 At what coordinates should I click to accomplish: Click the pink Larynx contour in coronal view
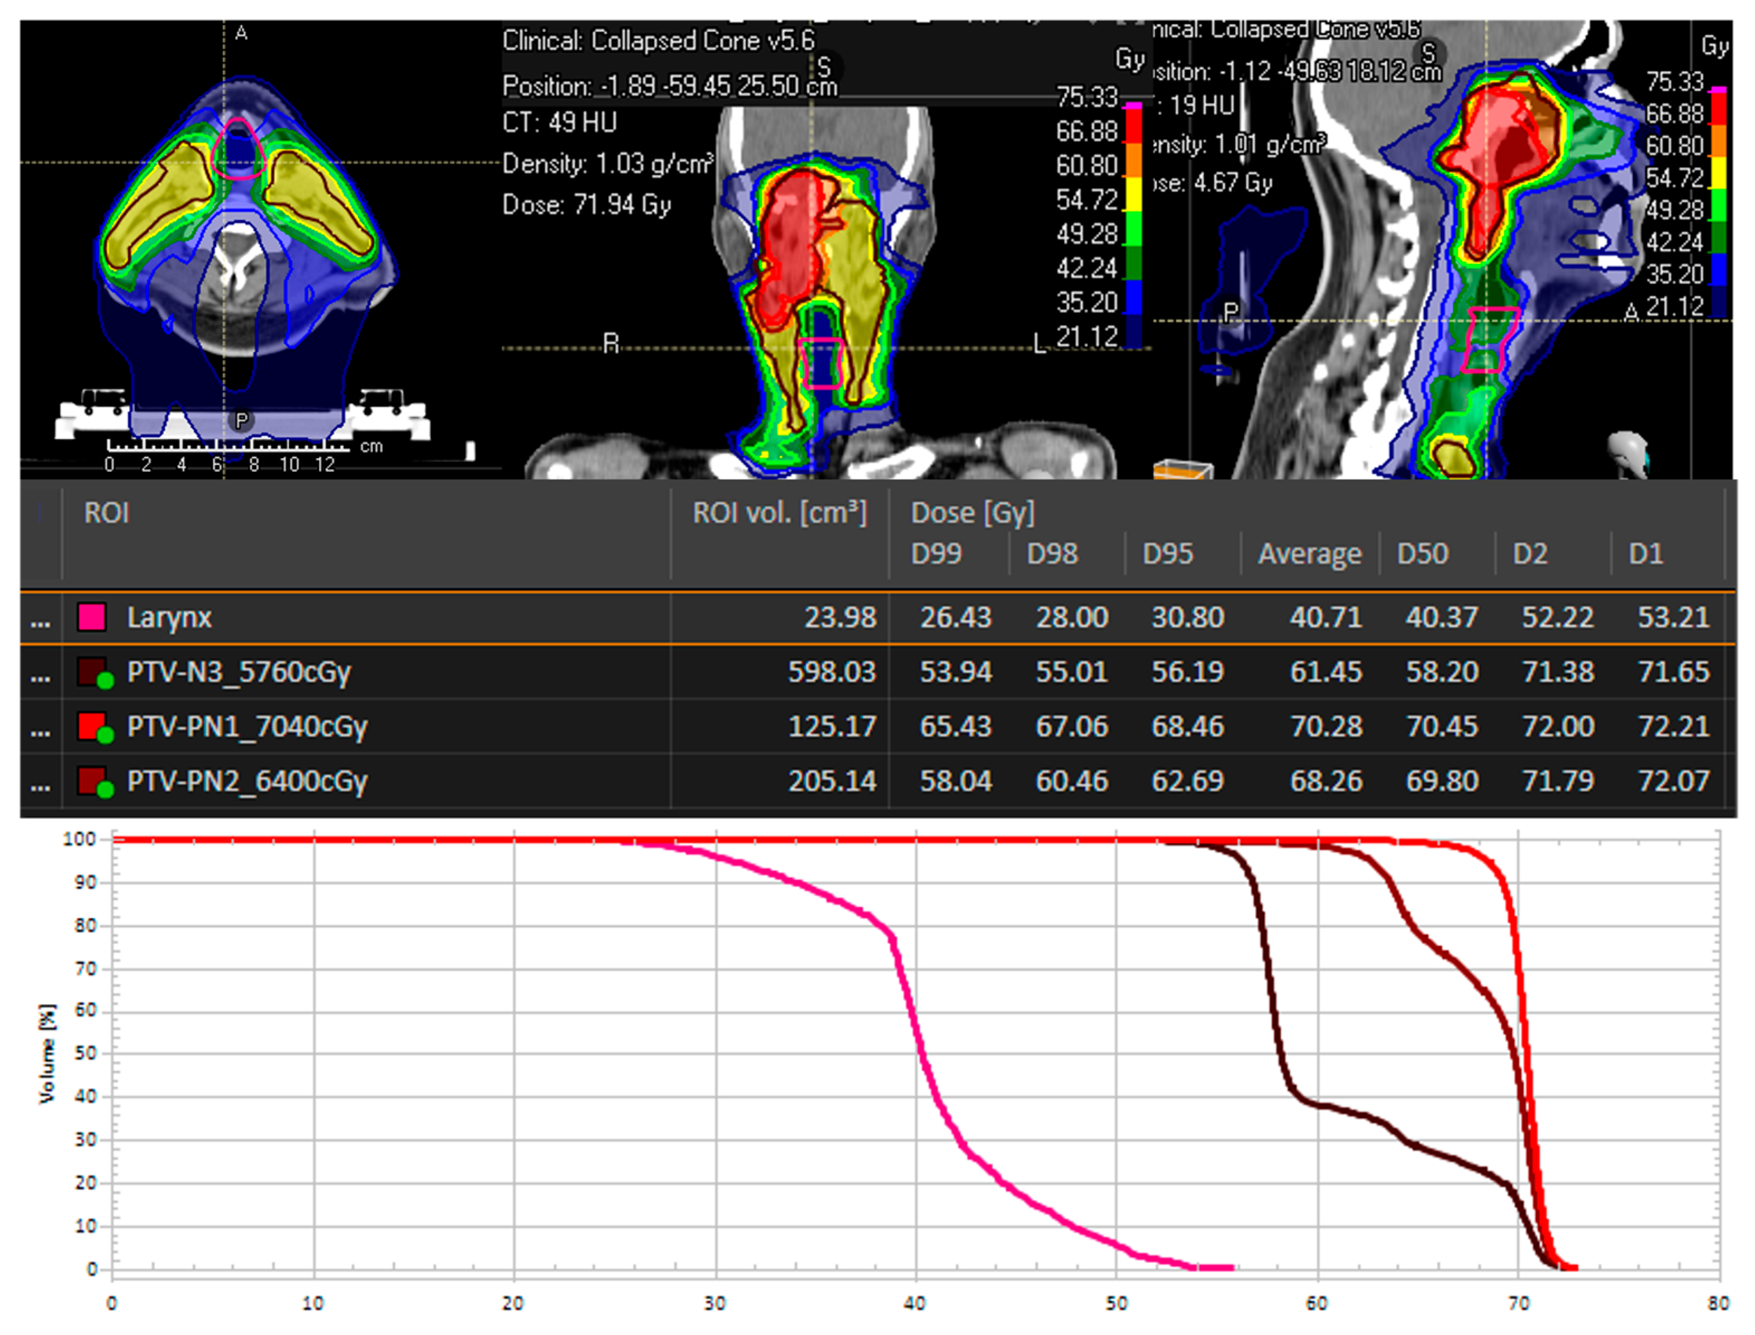pyautogui.click(x=821, y=363)
